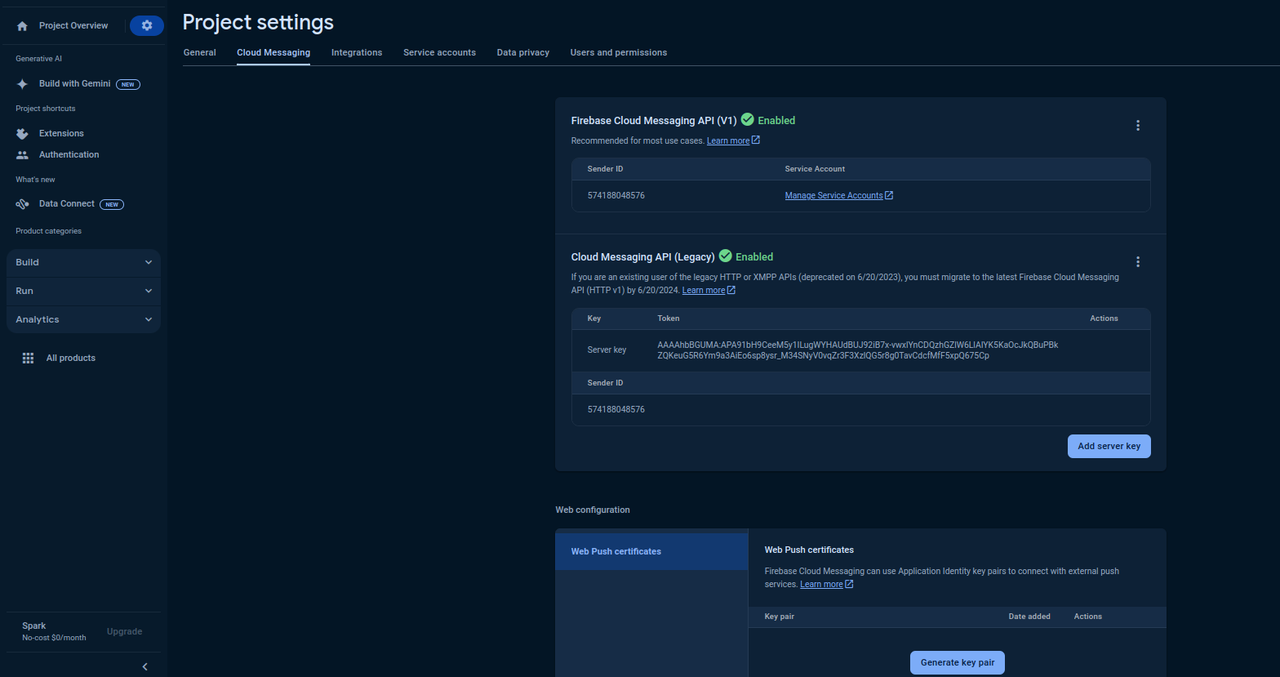Click Sender ID value in the V1 table

(x=616, y=196)
